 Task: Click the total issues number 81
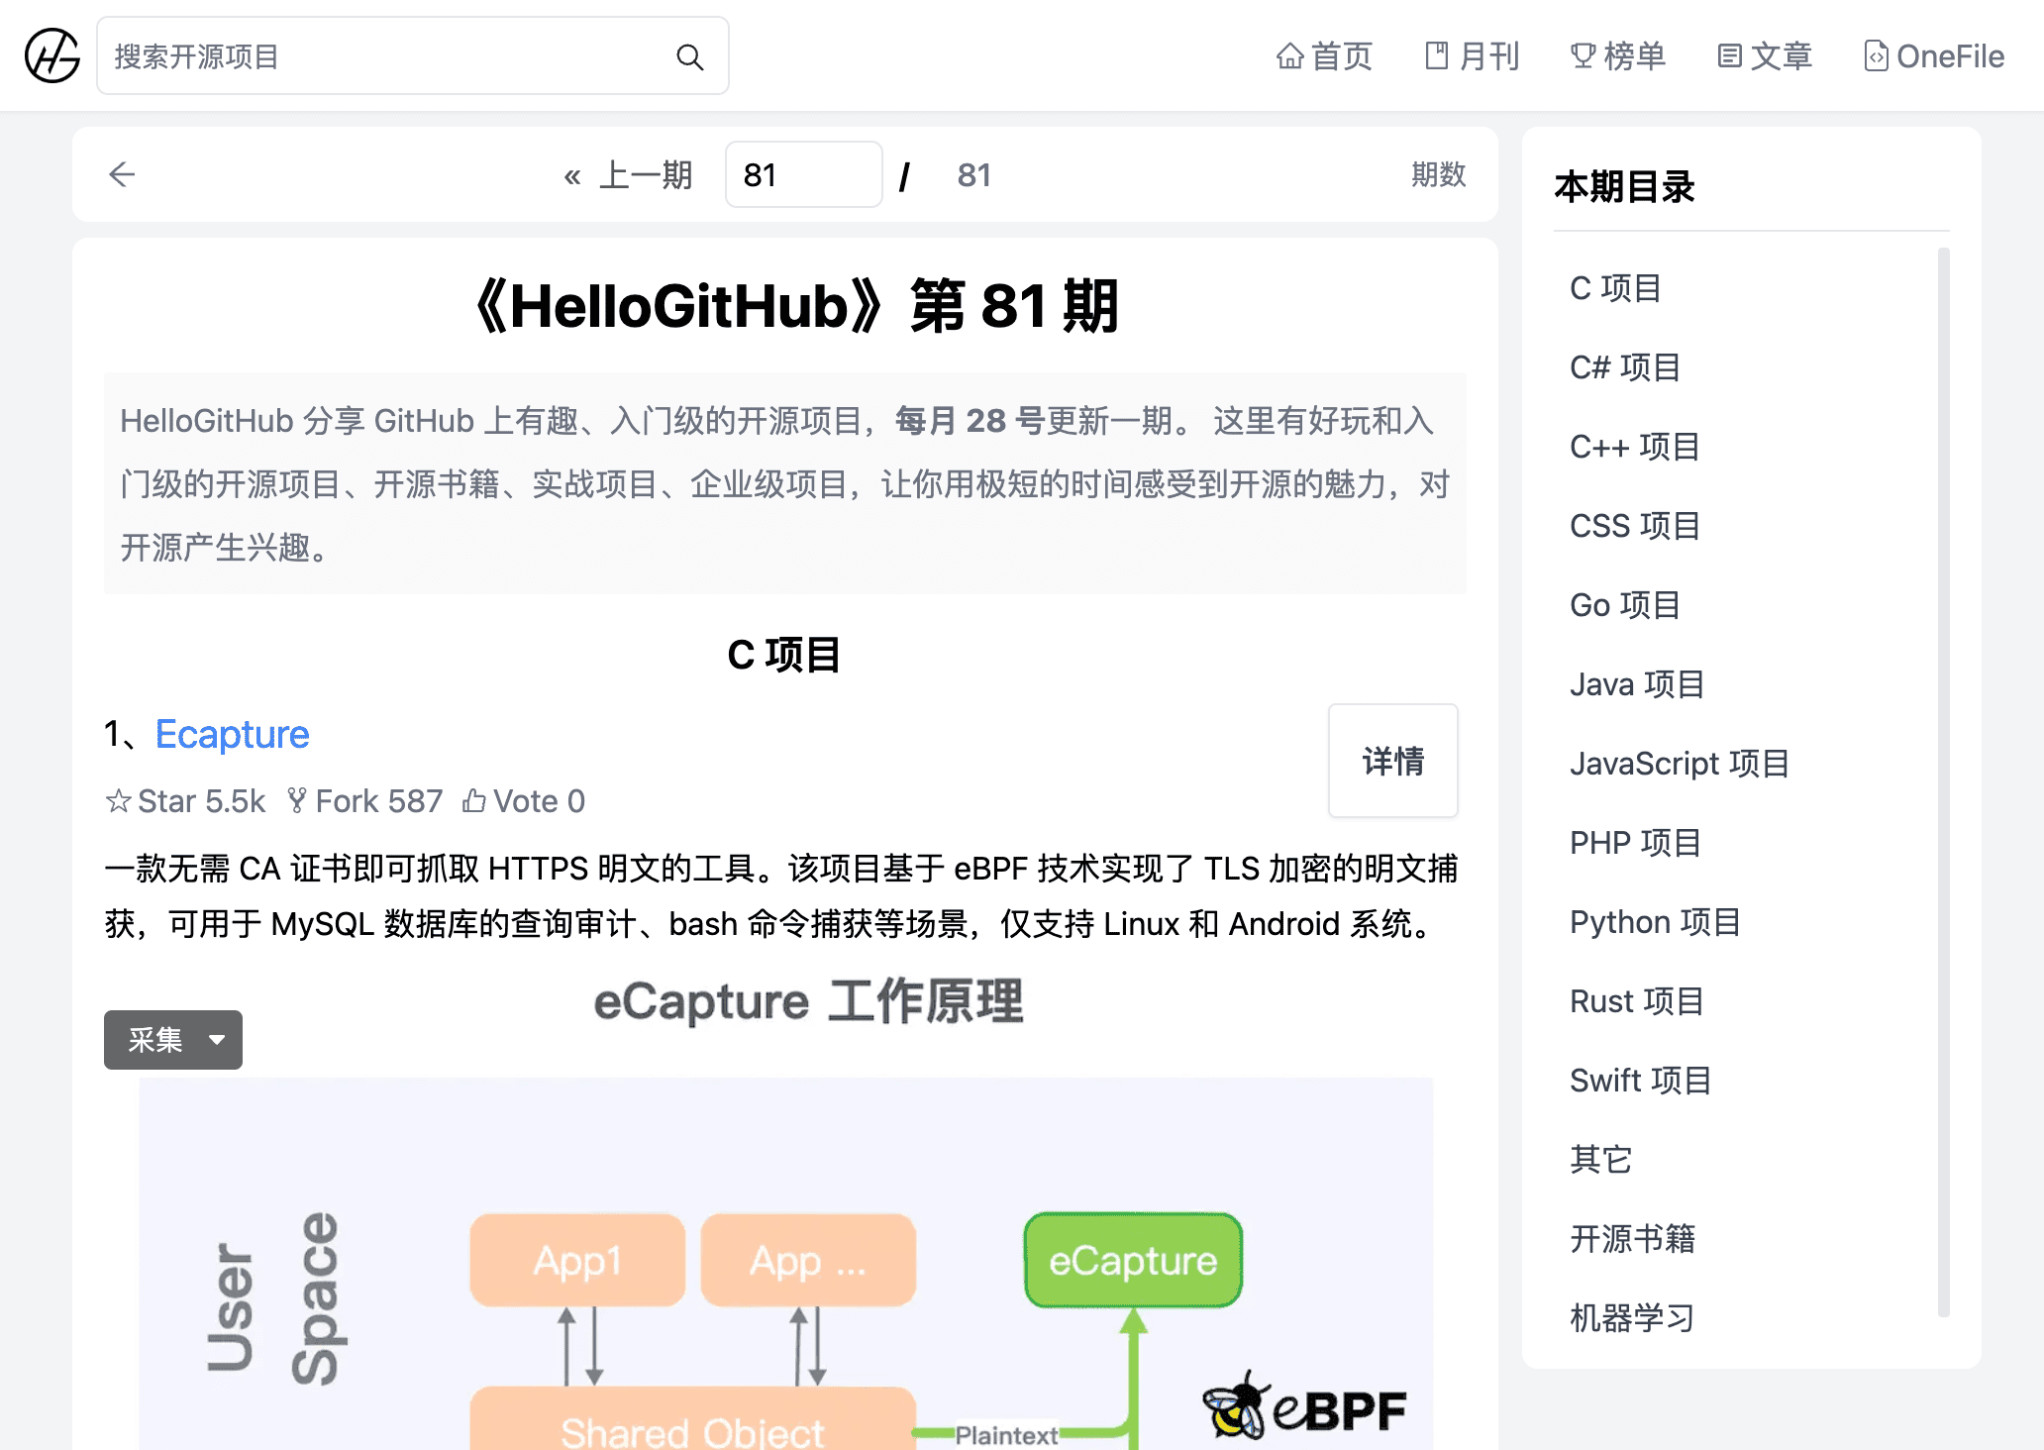point(973,175)
